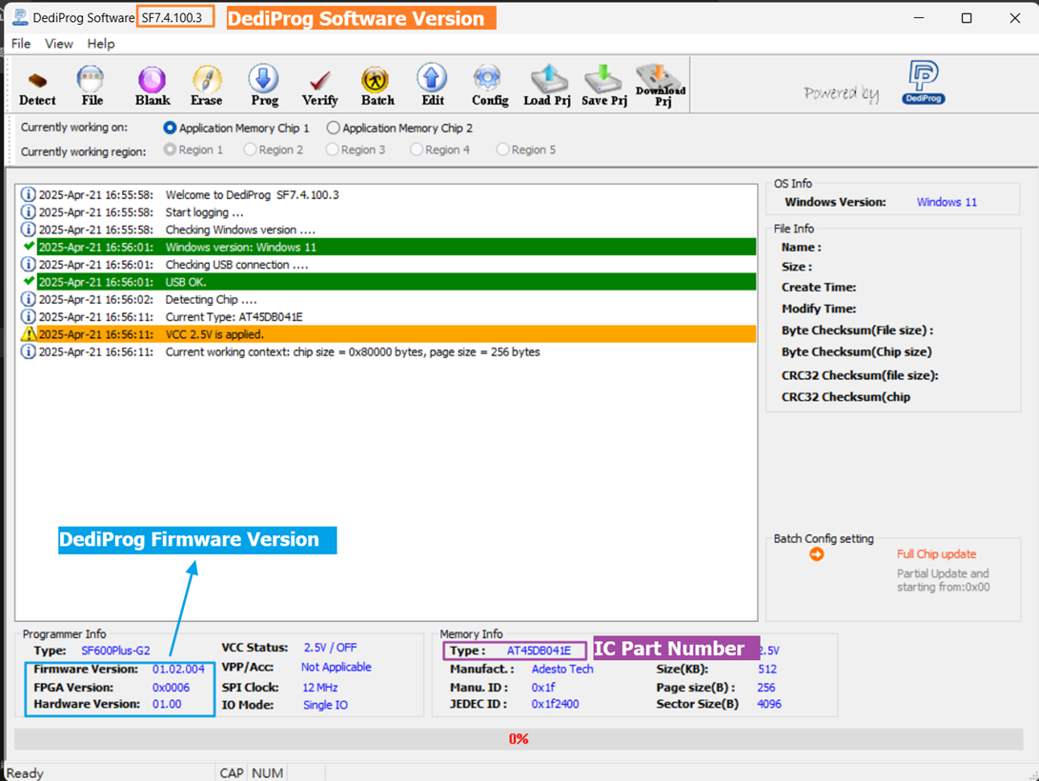The height and width of the screenshot is (781, 1039).
Task: Open the Help menu
Action: (101, 44)
